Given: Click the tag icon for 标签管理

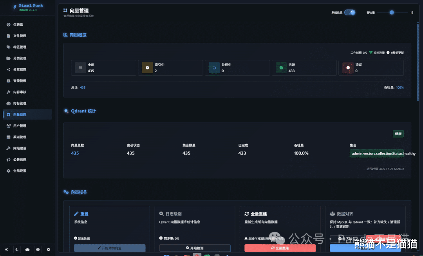Looking at the screenshot, I should tap(8, 47).
